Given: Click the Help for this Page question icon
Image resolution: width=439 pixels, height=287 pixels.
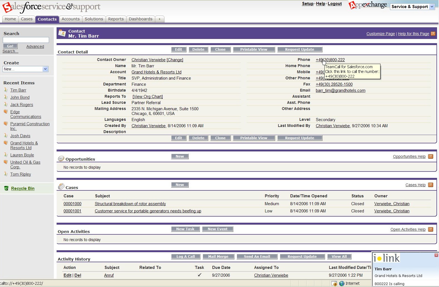Looking at the screenshot, I should tap(433, 34).
